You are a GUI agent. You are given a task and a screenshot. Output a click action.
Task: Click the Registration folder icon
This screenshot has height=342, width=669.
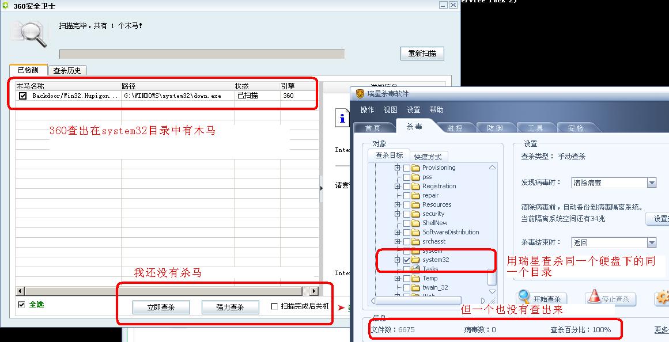coord(415,187)
